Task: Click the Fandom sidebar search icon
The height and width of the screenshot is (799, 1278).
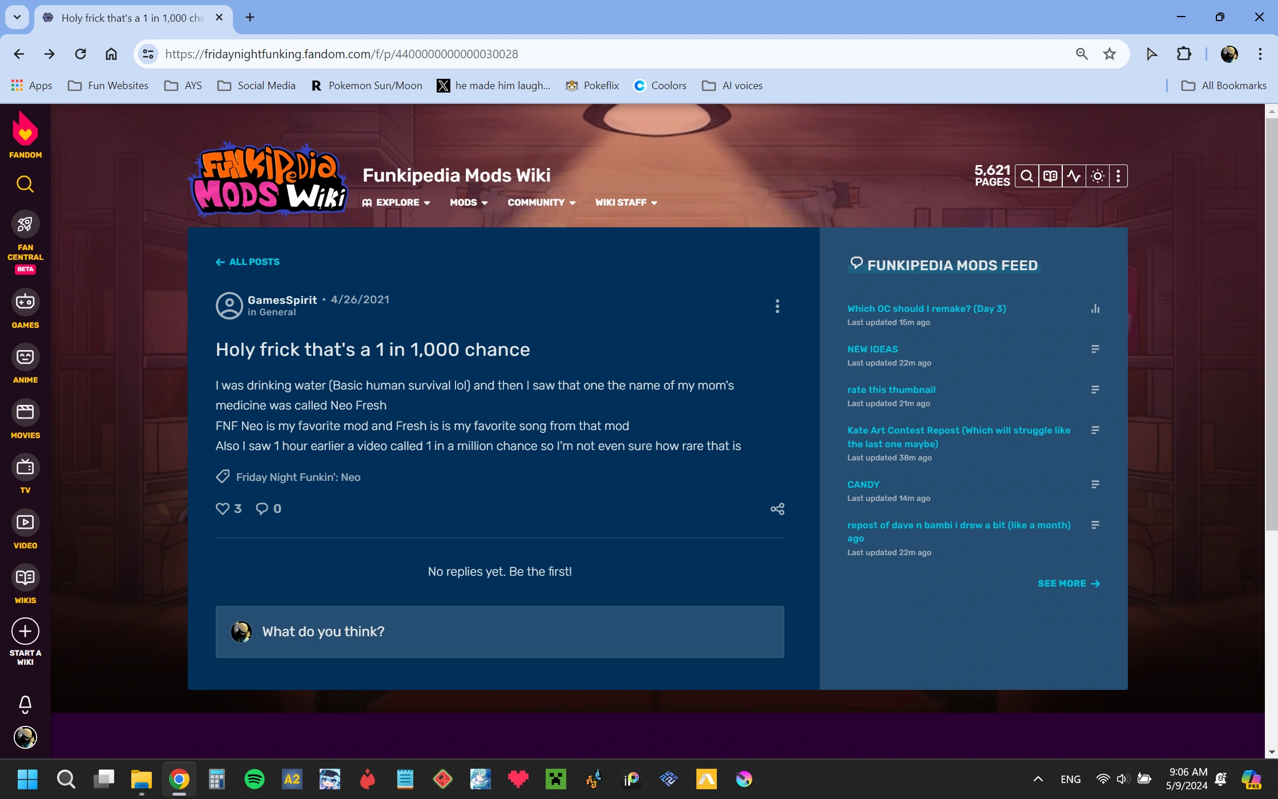Action: pos(25,184)
